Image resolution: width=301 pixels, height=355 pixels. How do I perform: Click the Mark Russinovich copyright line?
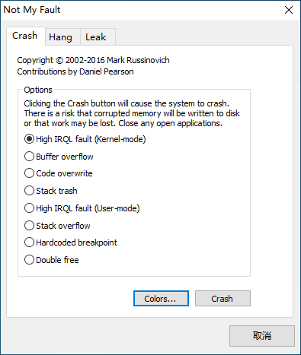tap(93, 60)
